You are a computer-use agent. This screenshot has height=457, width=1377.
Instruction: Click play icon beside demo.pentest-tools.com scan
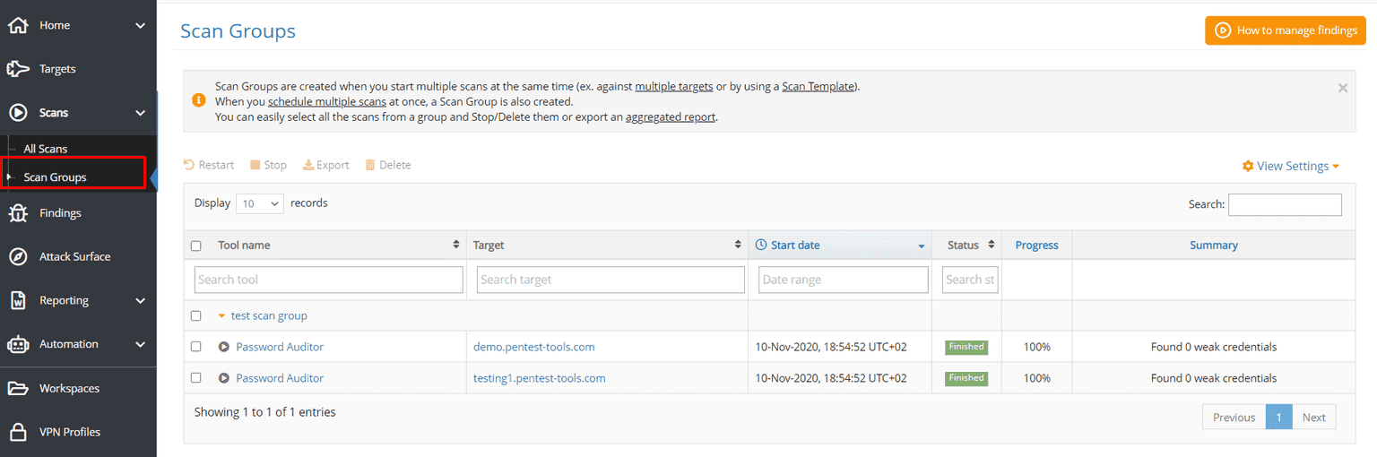224,347
